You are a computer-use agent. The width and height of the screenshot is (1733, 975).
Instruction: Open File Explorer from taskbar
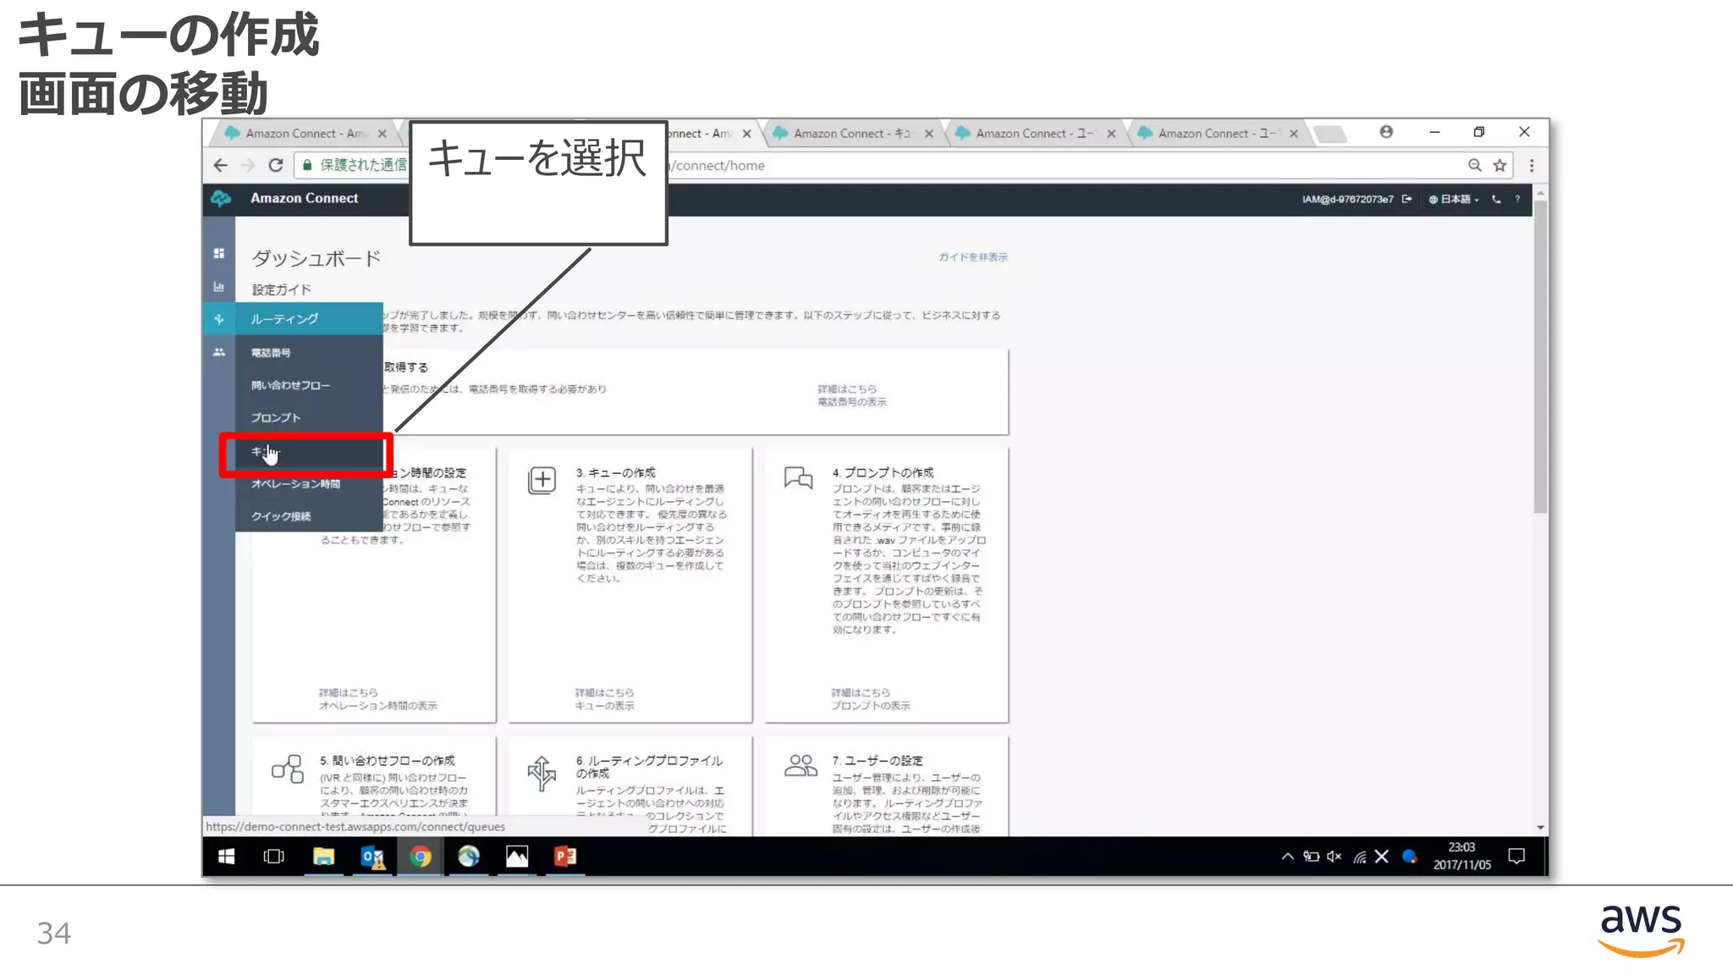323,857
